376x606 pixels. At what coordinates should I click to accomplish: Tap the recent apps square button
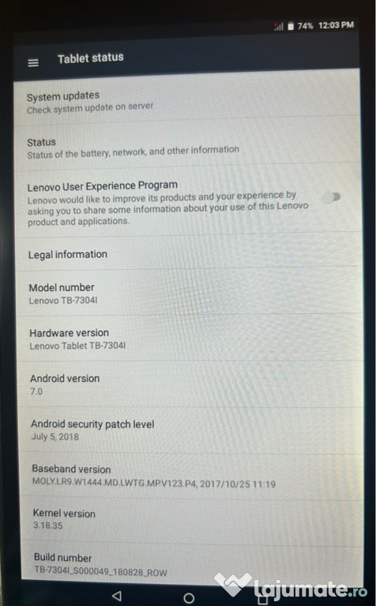(x=263, y=599)
